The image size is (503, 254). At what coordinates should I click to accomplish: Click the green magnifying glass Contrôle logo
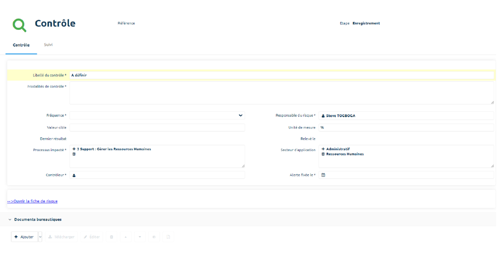click(19, 25)
